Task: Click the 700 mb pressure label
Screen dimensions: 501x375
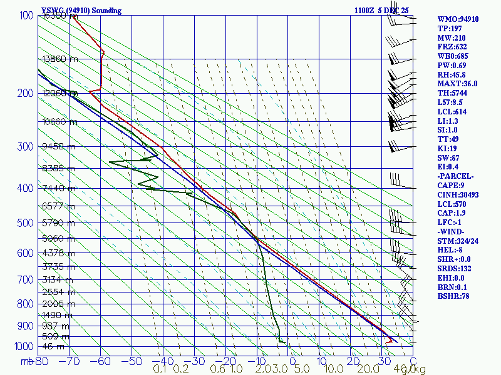Action: pos(25,279)
